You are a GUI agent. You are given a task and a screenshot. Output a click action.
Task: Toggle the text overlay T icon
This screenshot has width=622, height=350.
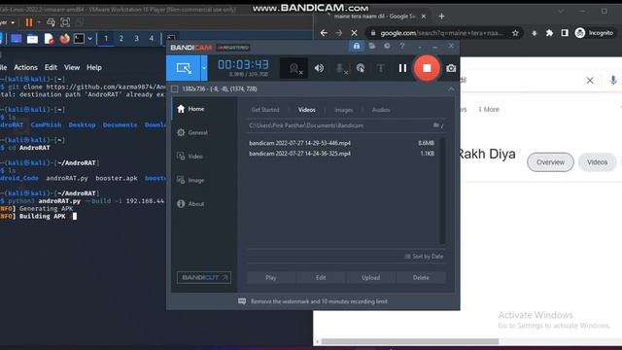(x=380, y=68)
